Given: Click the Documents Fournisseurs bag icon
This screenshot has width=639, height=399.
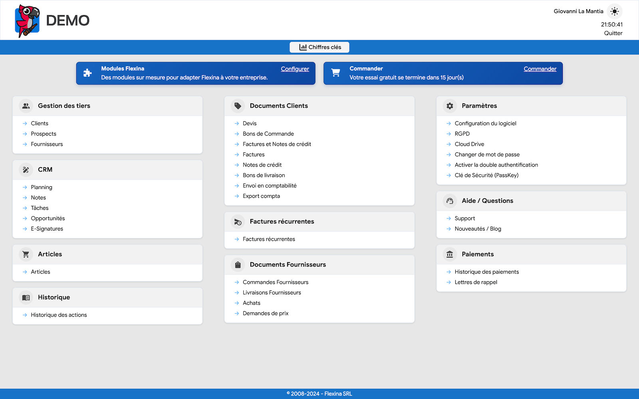Looking at the screenshot, I should pos(238,265).
